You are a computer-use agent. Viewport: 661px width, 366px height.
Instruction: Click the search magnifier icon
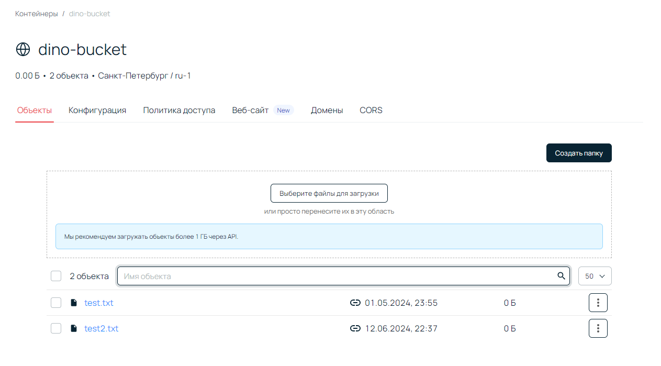[x=561, y=276]
